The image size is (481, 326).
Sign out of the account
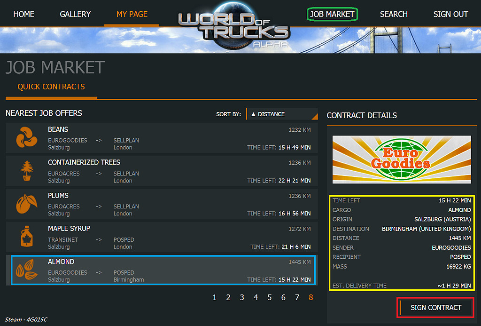pos(450,14)
